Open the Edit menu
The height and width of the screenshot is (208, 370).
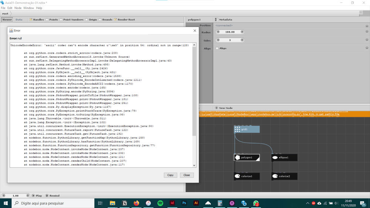[x=10, y=8]
